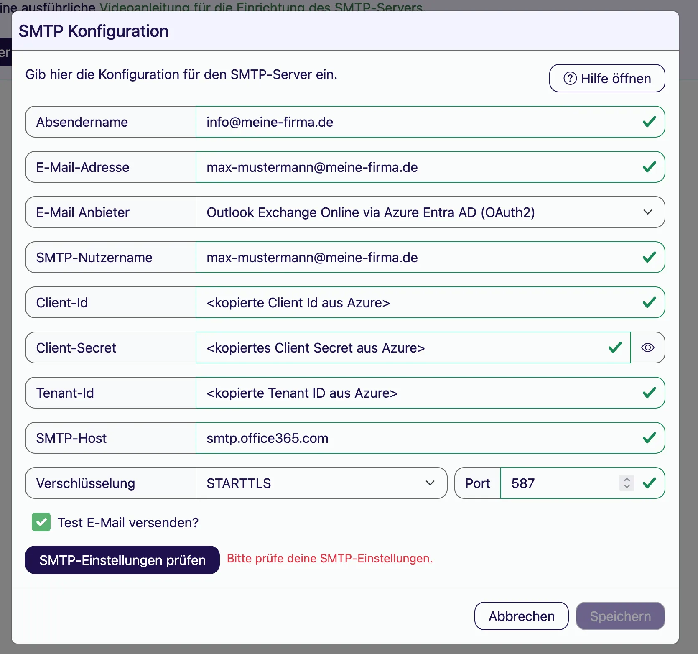Viewport: 698px width, 654px height.
Task: Focus the E-Mail-Adresse input field
Action: pyautogui.click(x=430, y=167)
